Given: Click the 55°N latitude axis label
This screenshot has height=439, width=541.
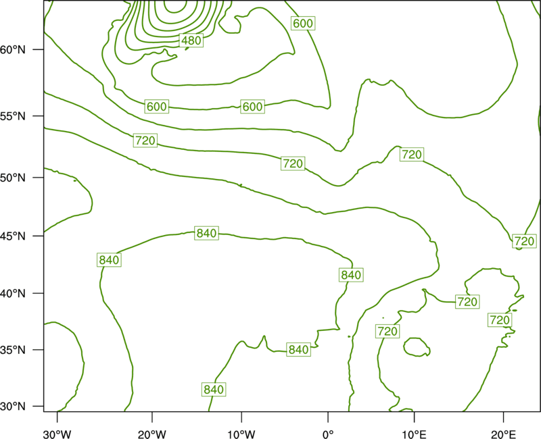Looking at the screenshot, I should tap(13, 116).
